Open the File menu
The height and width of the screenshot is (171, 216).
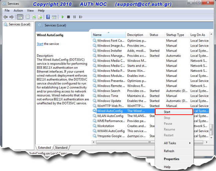tap(7, 10)
